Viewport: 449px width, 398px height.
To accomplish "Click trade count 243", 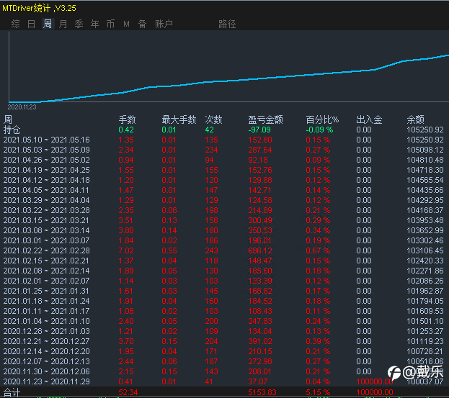I will (x=211, y=250).
